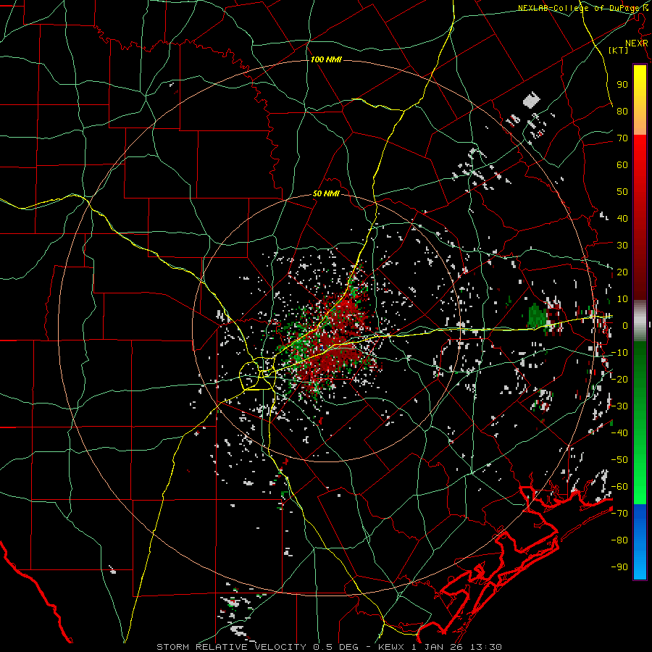Click the -70 value on the velocity scale
This screenshot has width=652, height=652.
(619, 514)
